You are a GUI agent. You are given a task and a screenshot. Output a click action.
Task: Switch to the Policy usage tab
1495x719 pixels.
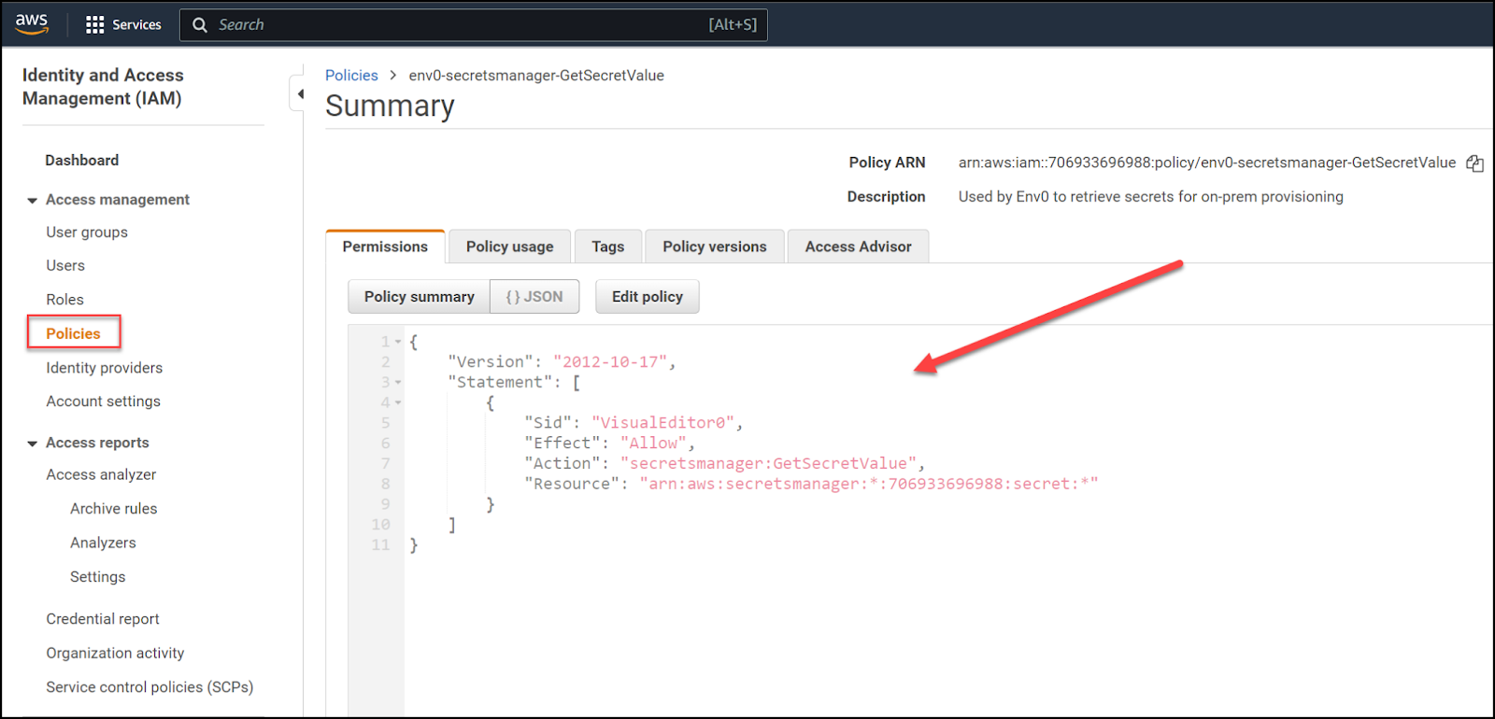[x=510, y=247]
